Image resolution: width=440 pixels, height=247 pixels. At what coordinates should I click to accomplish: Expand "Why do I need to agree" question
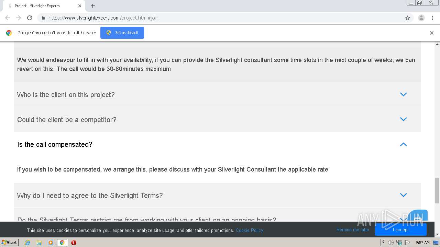click(x=403, y=195)
